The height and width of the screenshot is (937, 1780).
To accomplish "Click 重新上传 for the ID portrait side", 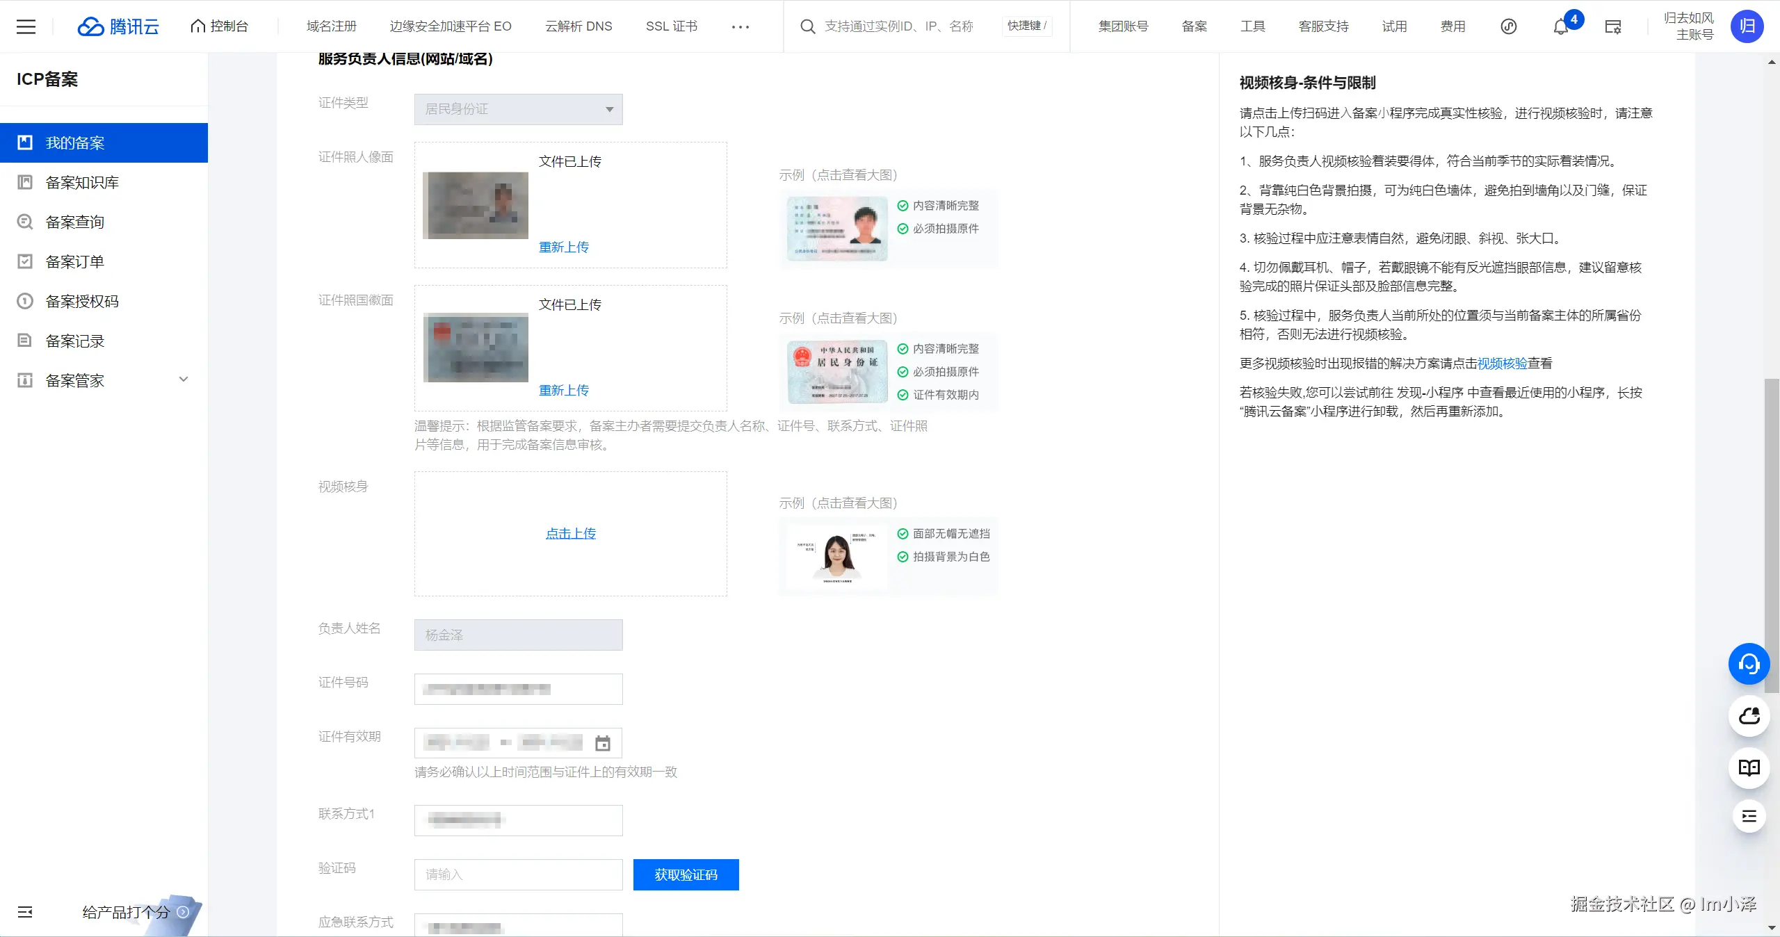I will tap(563, 247).
